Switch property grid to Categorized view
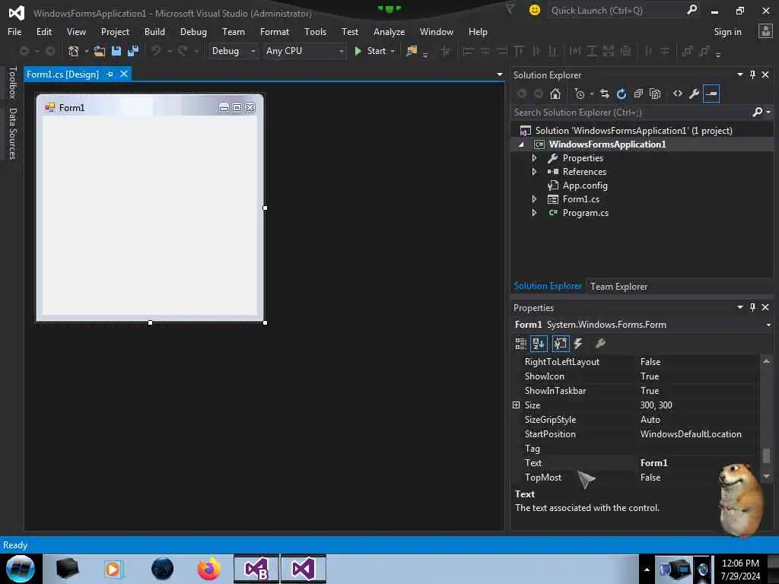The width and height of the screenshot is (779, 584). pos(520,343)
